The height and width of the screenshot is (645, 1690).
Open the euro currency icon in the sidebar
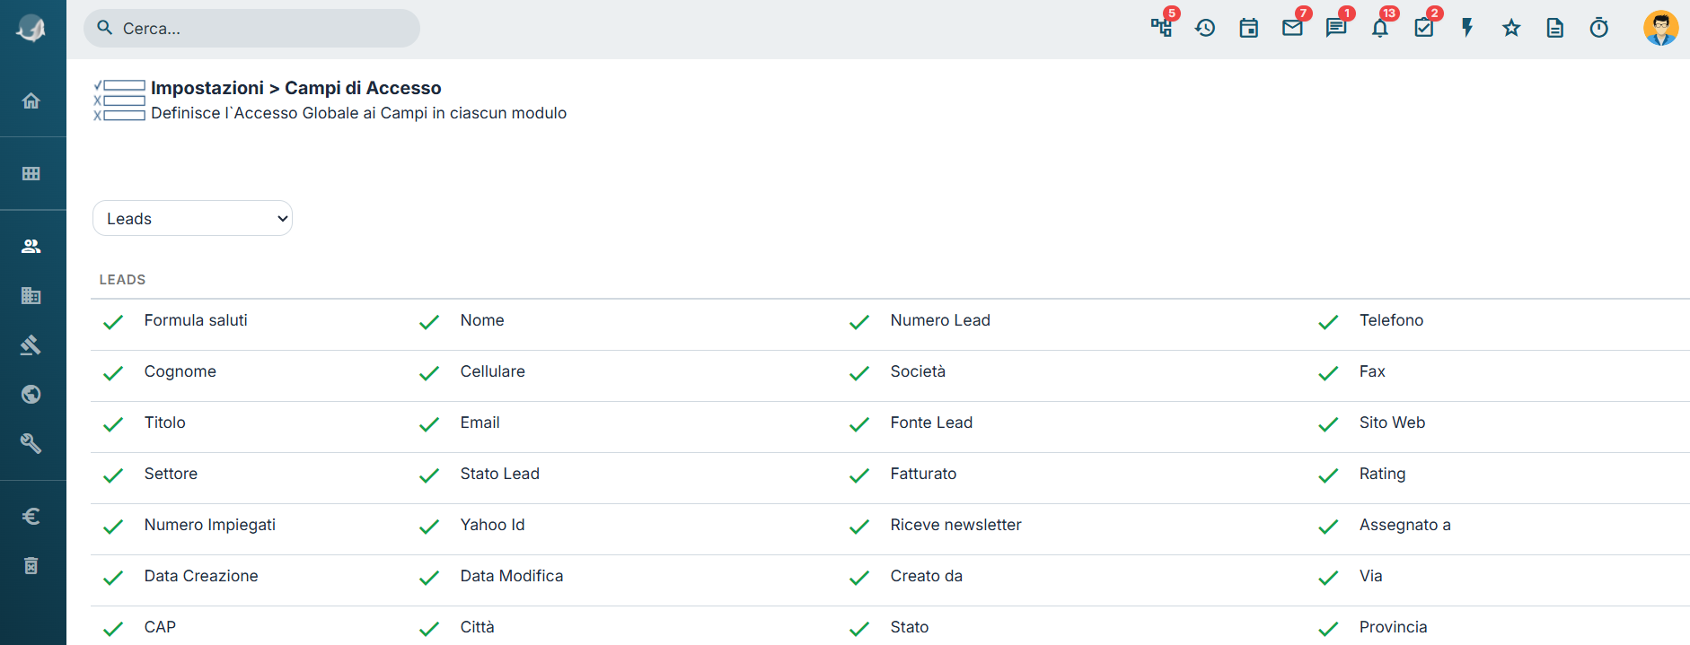[x=31, y=516]
